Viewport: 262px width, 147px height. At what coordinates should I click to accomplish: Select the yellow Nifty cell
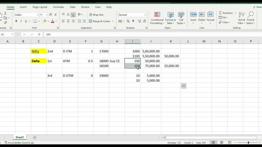coord(38,51)
